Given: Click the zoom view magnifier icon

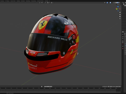Looking at the screenshot, I should (120, 13).
